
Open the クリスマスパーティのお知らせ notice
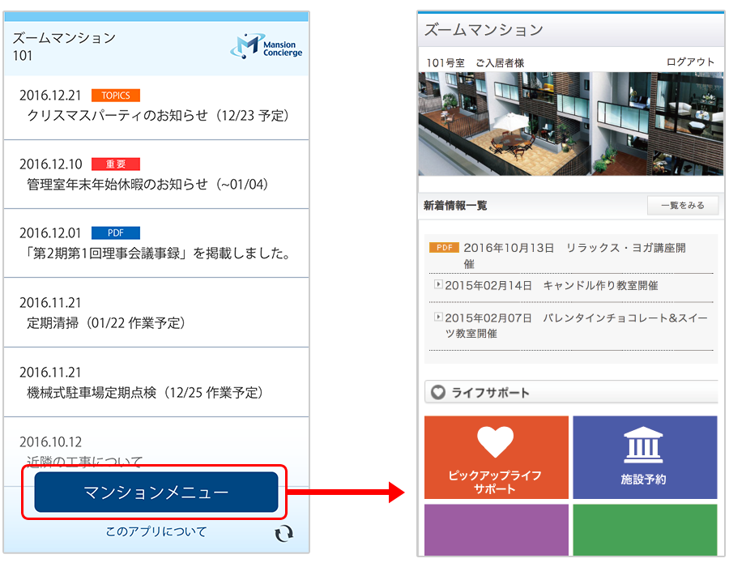click(x=158, y=115)
